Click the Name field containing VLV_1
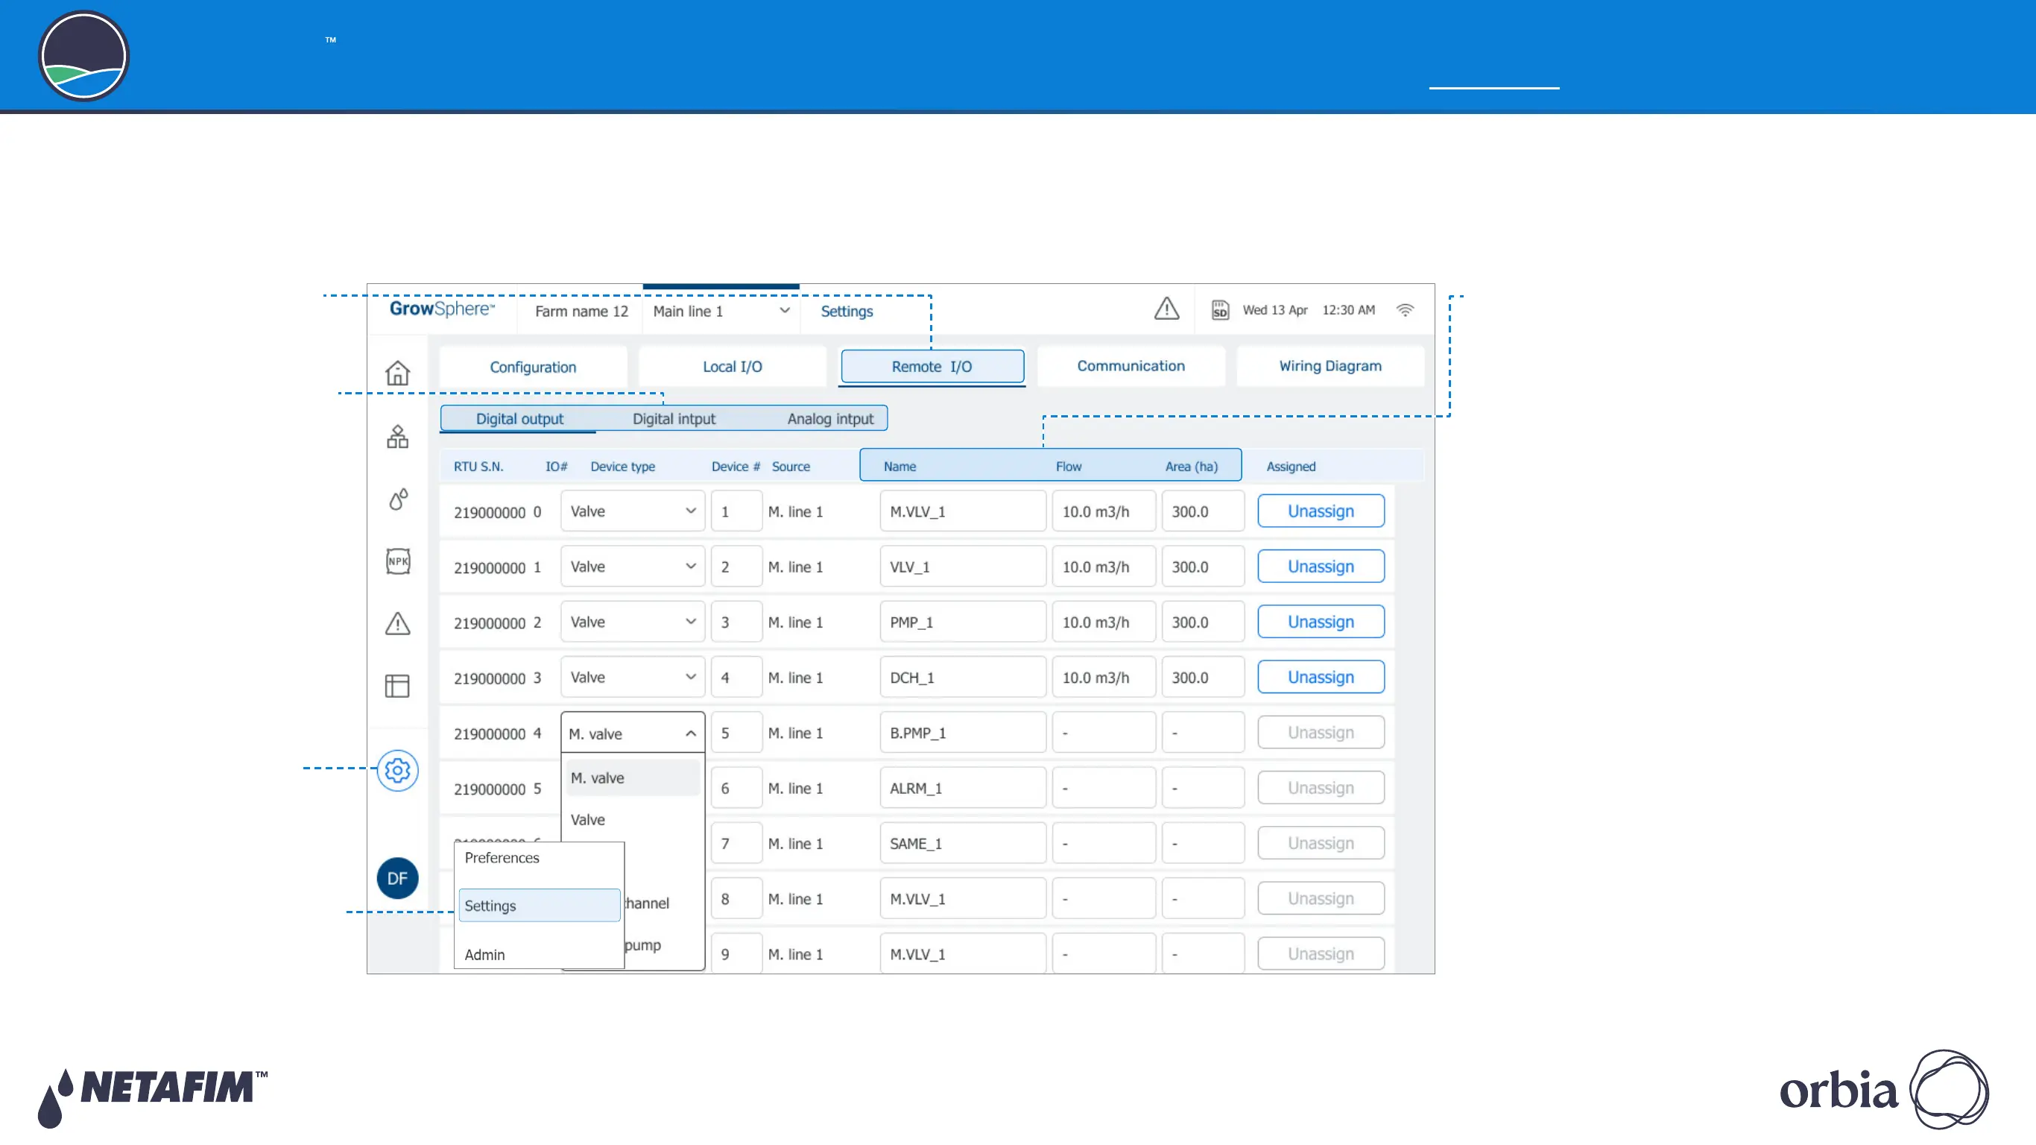This screenshot has height=1145, width=2036. tap(963, 567)
